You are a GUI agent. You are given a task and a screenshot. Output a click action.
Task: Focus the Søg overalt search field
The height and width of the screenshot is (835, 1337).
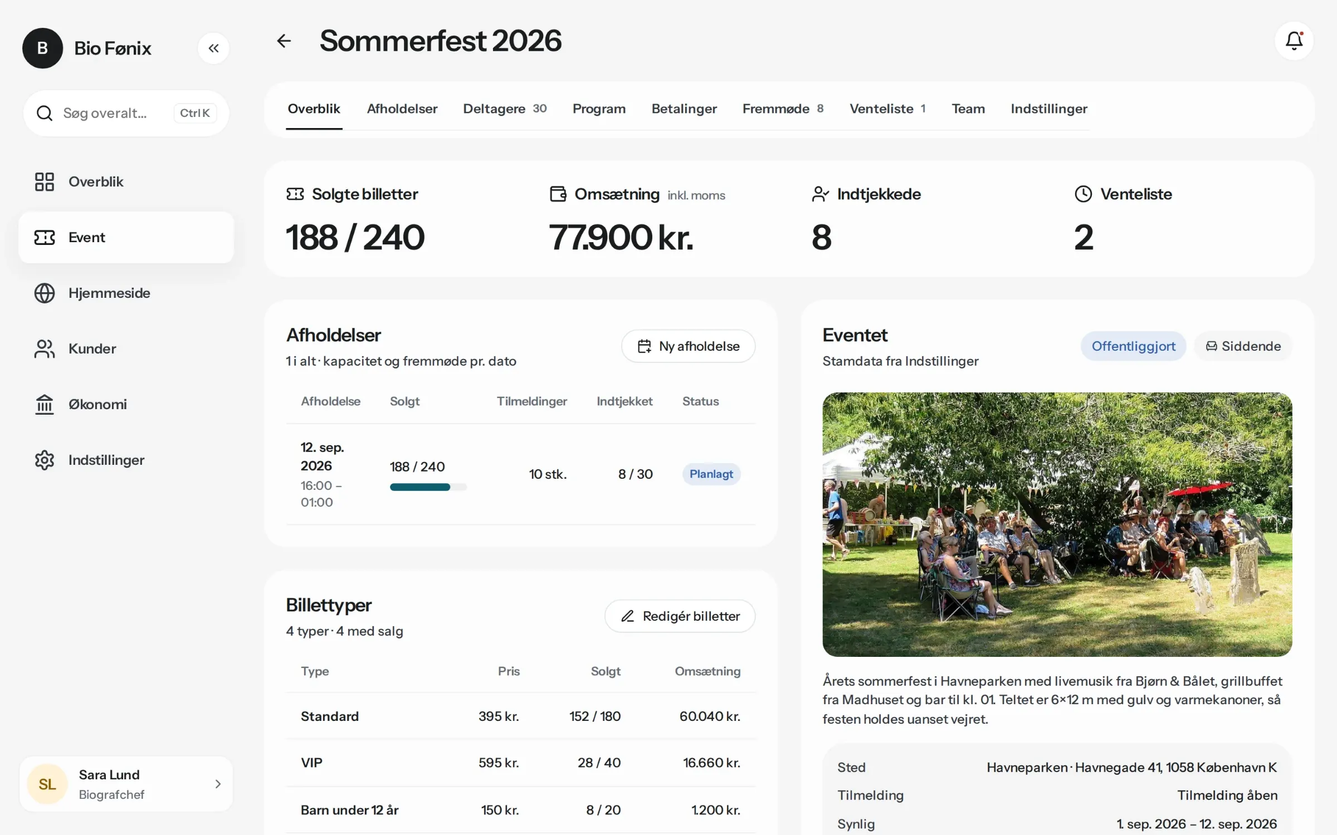(126, 113)
